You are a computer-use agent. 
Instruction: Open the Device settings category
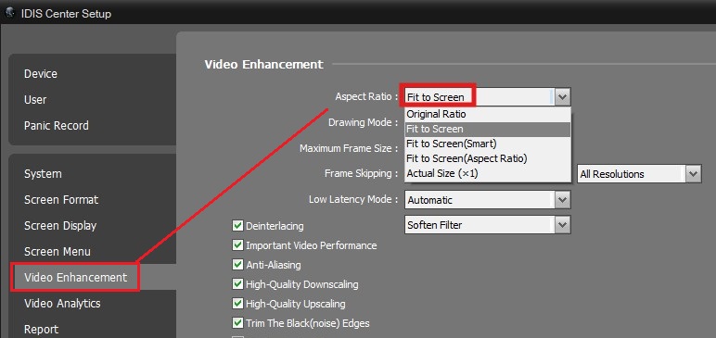tap(41, 74)
